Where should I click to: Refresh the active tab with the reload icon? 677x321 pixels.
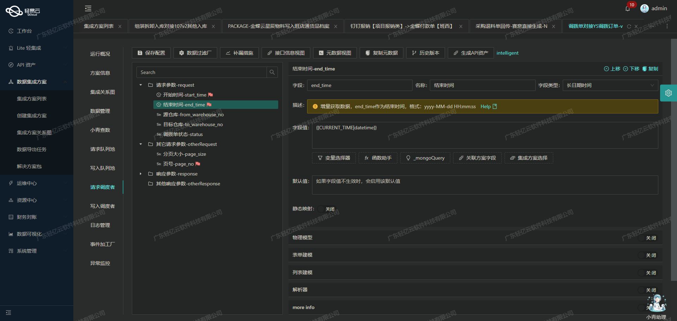coord(629,26)
